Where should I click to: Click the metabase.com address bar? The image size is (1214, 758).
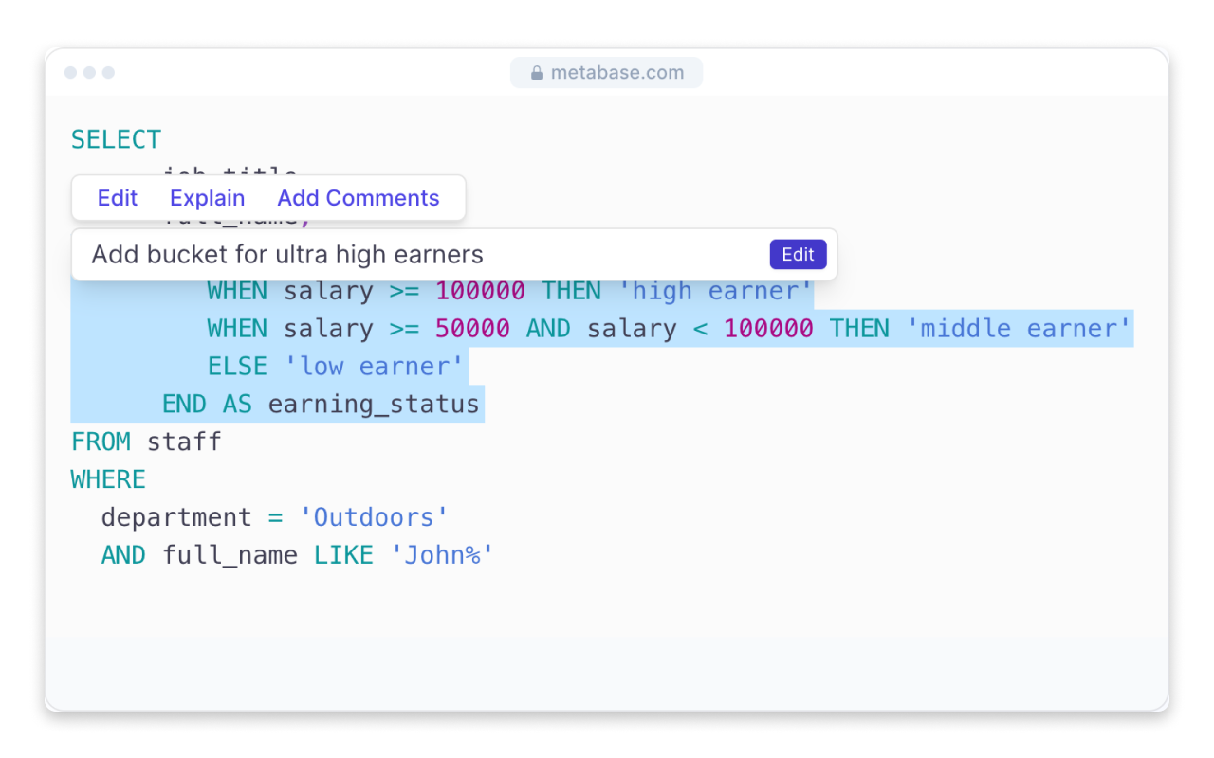pyautogui.click(x=616, y=73)
